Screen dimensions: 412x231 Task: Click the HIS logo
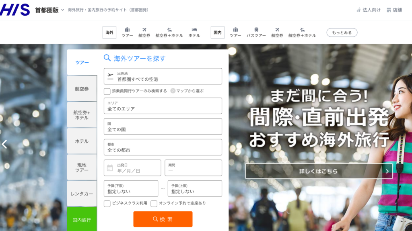tap(15, 10)
